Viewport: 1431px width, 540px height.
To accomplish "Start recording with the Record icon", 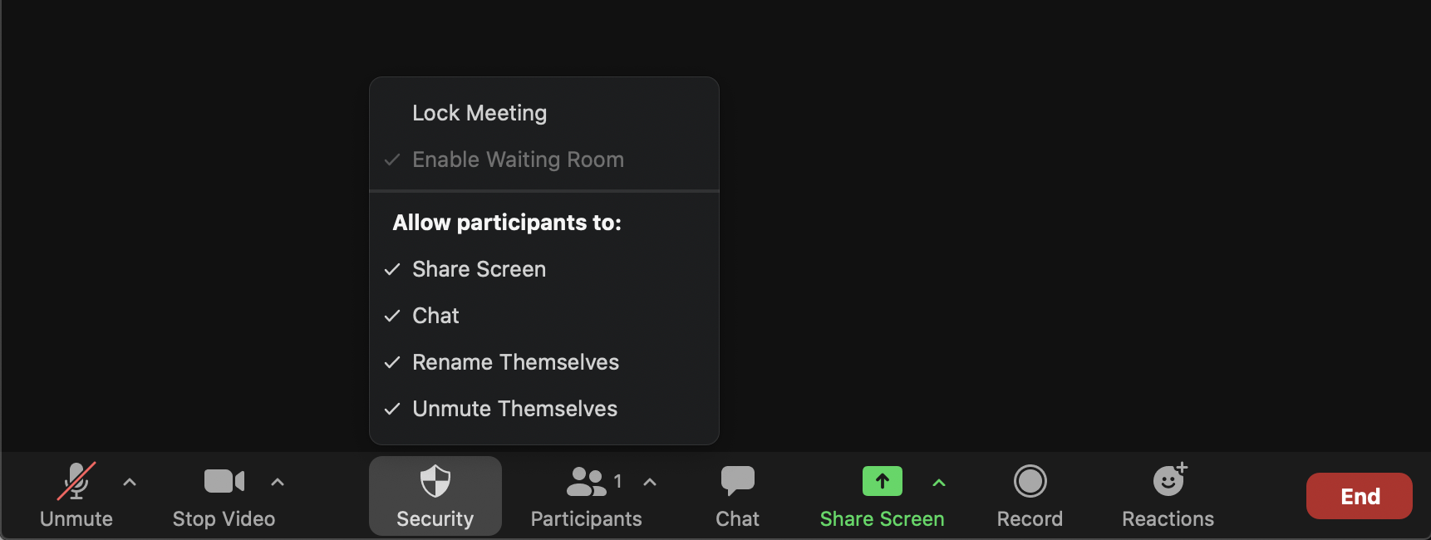I will coord(1030,481).
